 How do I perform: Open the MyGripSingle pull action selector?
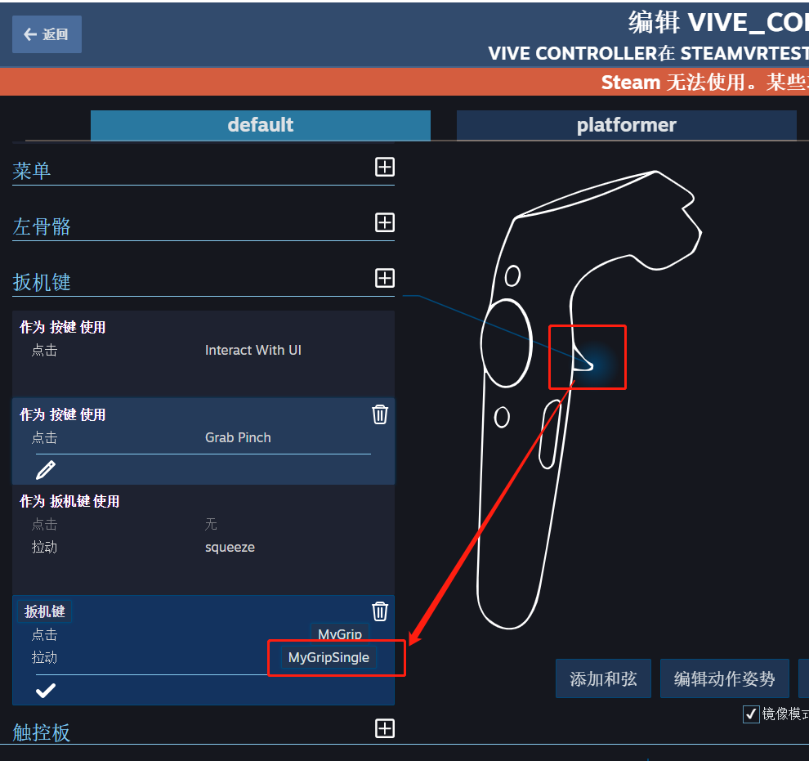click(x=329, y=658)
